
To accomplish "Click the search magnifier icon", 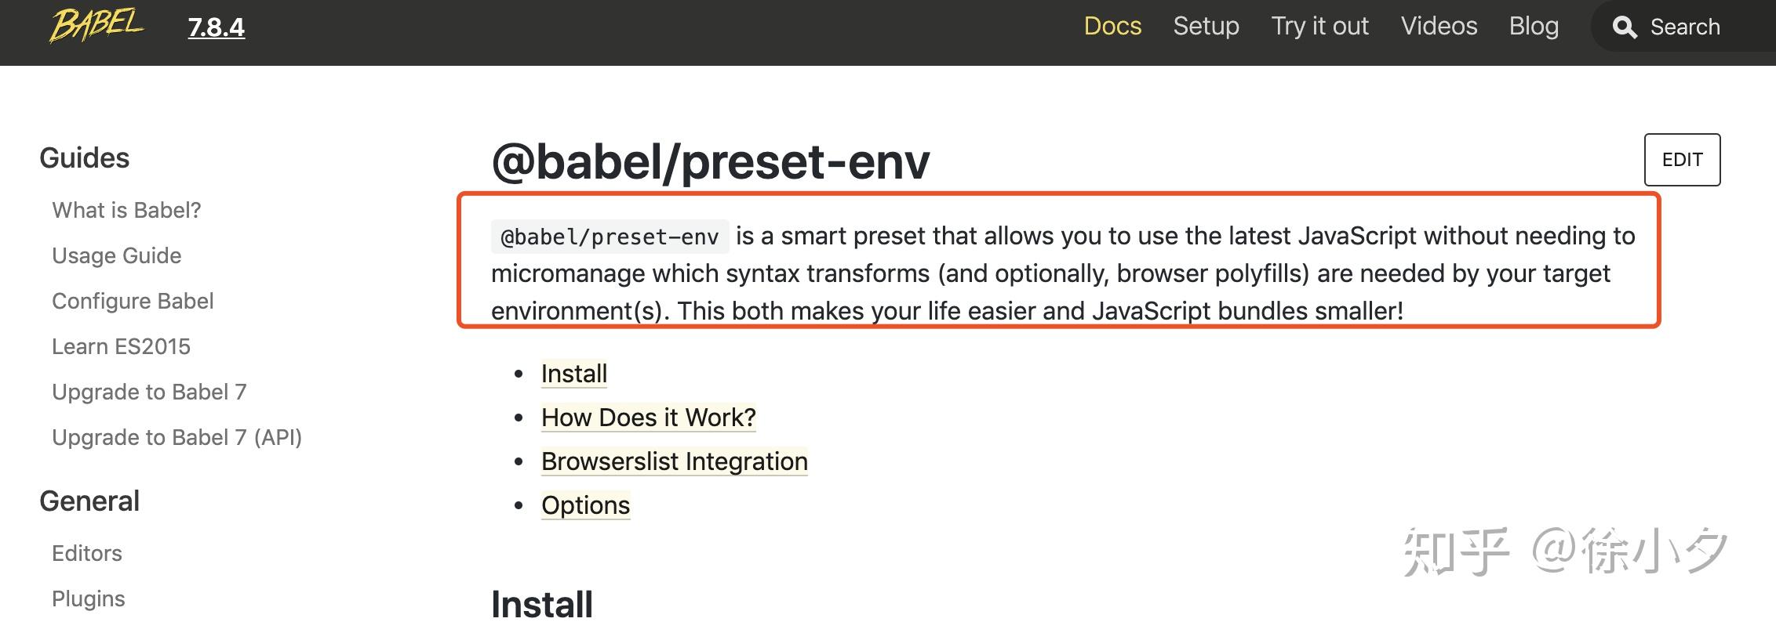I will point(1625,27).
